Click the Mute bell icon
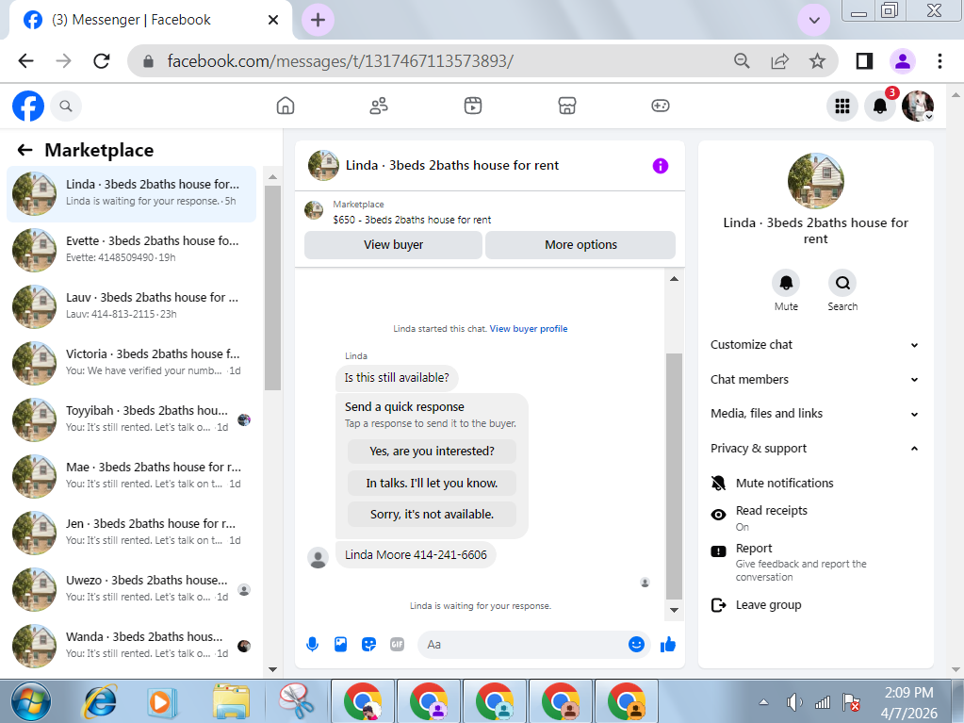 click(x=786, y=283)
